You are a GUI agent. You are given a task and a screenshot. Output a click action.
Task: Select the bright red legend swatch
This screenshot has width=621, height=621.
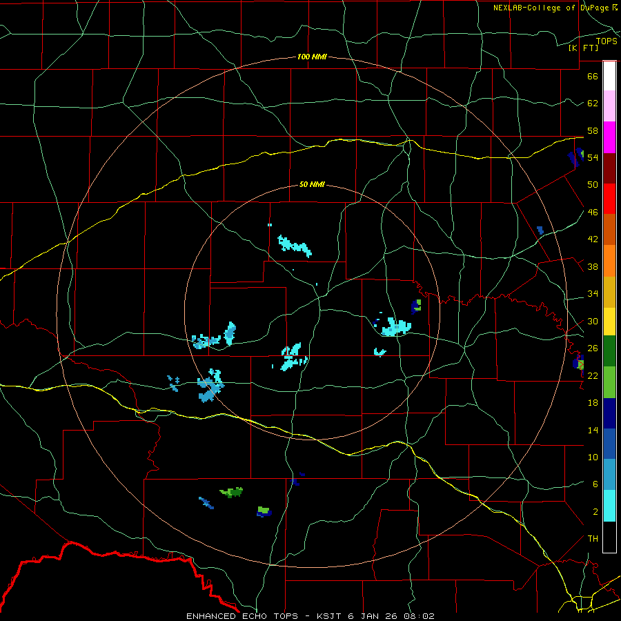click(x=609, y=199)
